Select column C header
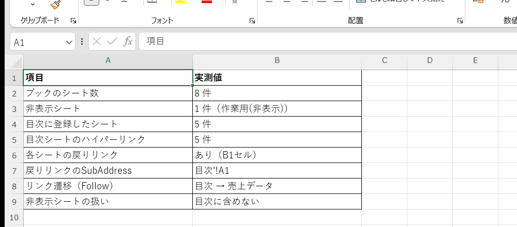The image size is (517, 227). 385,60
